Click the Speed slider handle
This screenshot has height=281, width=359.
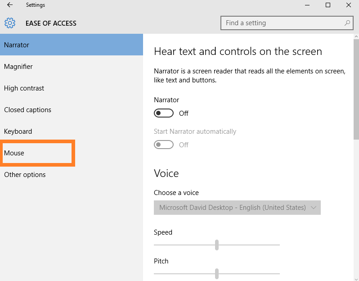(x=217, y=245)
